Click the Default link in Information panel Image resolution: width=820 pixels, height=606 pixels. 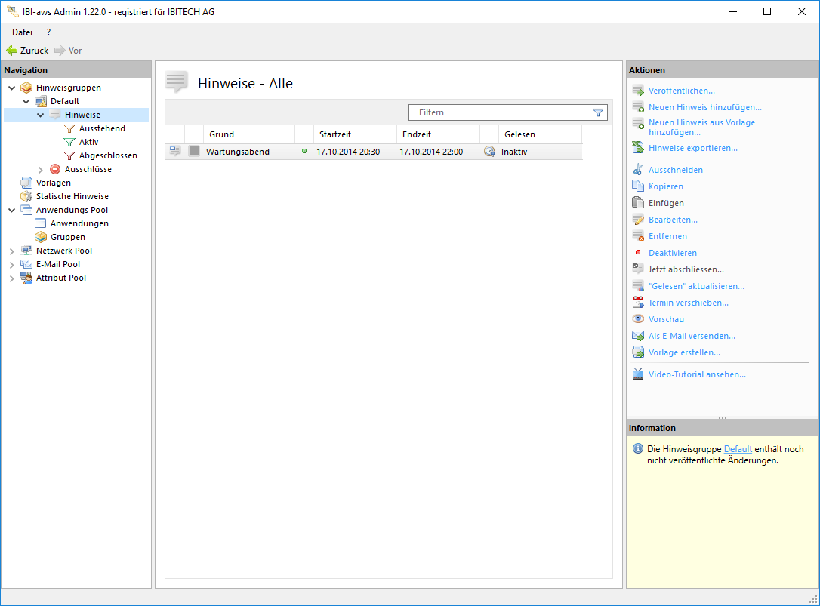click(x=738, y=449)
